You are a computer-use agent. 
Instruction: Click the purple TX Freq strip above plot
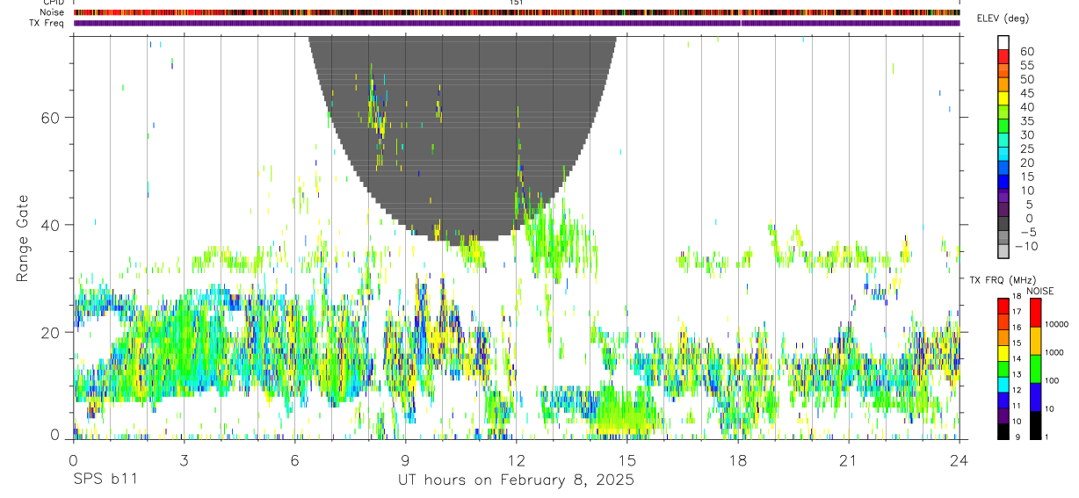coord(517,23)
